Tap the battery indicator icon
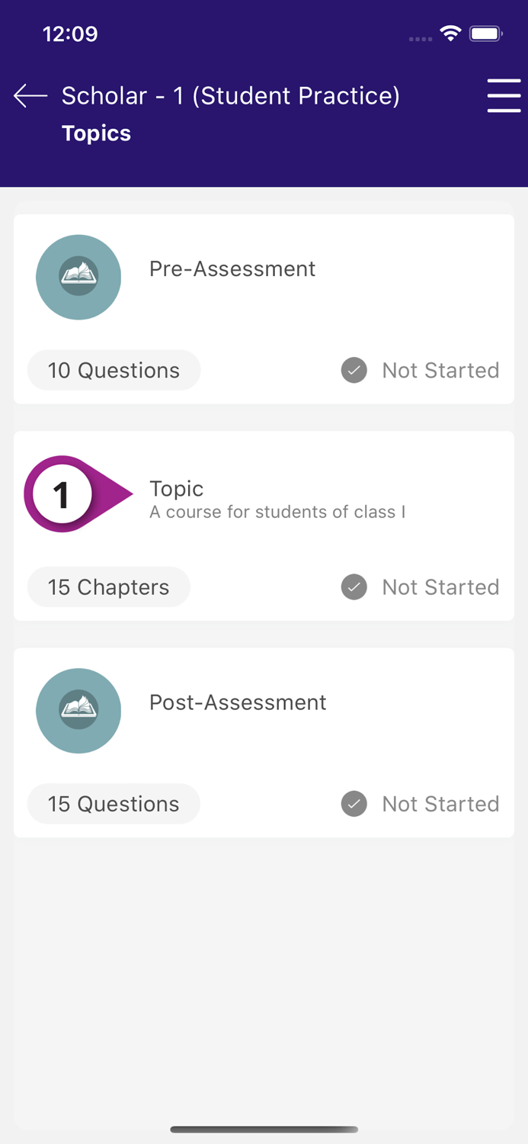The width and height of the screenshot is (528, 1144). [x=485, y=33]
